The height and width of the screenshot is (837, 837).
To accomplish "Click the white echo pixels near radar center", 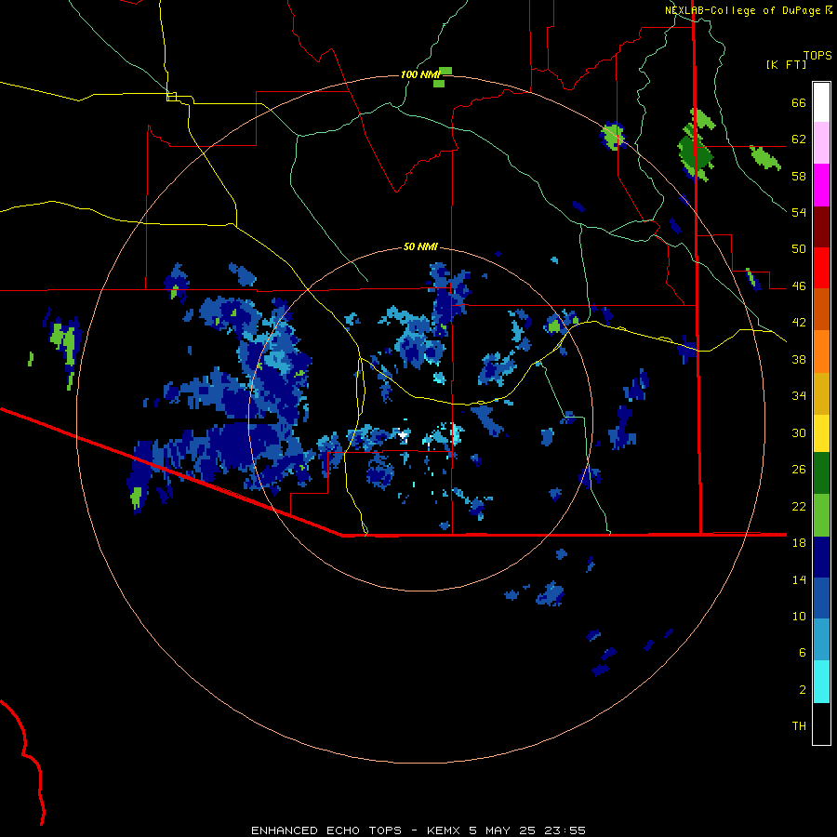I will click(403, 435).
